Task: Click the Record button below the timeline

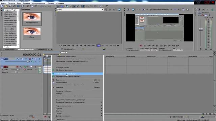Action: 45,117
